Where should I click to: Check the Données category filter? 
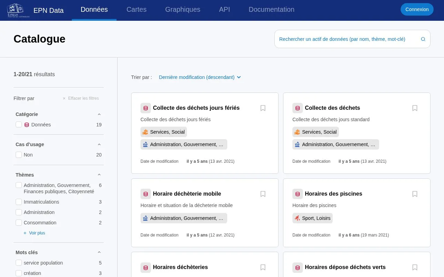pos(19,125)
